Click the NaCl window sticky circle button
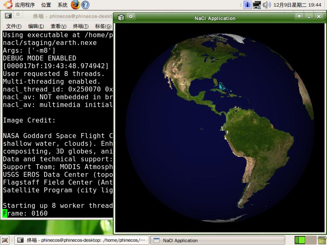327x245 pixels. (131, 16)
